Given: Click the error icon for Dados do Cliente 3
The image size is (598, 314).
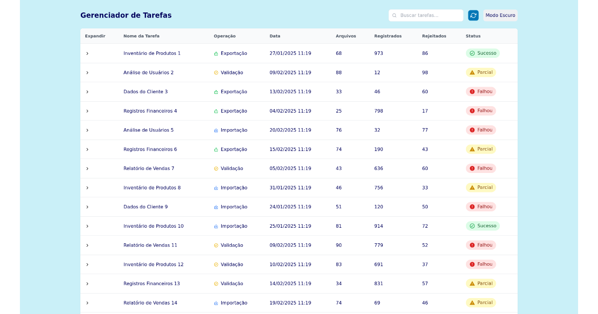Looking at the screenshot, I should click(472, 92).
